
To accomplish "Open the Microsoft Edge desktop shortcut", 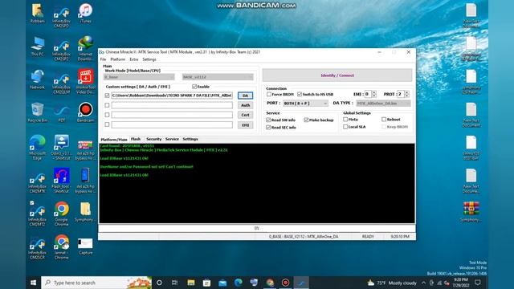I will click(38, 148).
